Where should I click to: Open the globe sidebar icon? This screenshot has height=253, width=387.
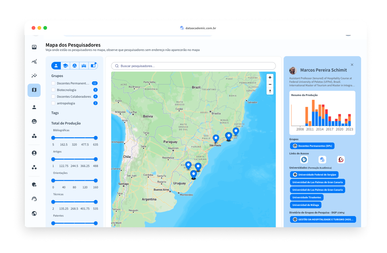pos(34,213)
